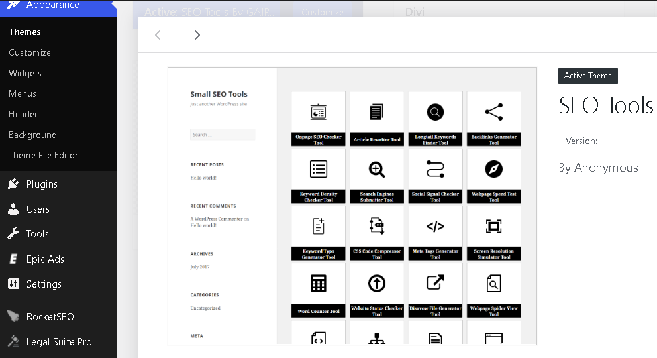Click the CSS Code Compressor icon
Image resolution: width=657 pixels, height=358 pixels.
(x=377, y=226)
